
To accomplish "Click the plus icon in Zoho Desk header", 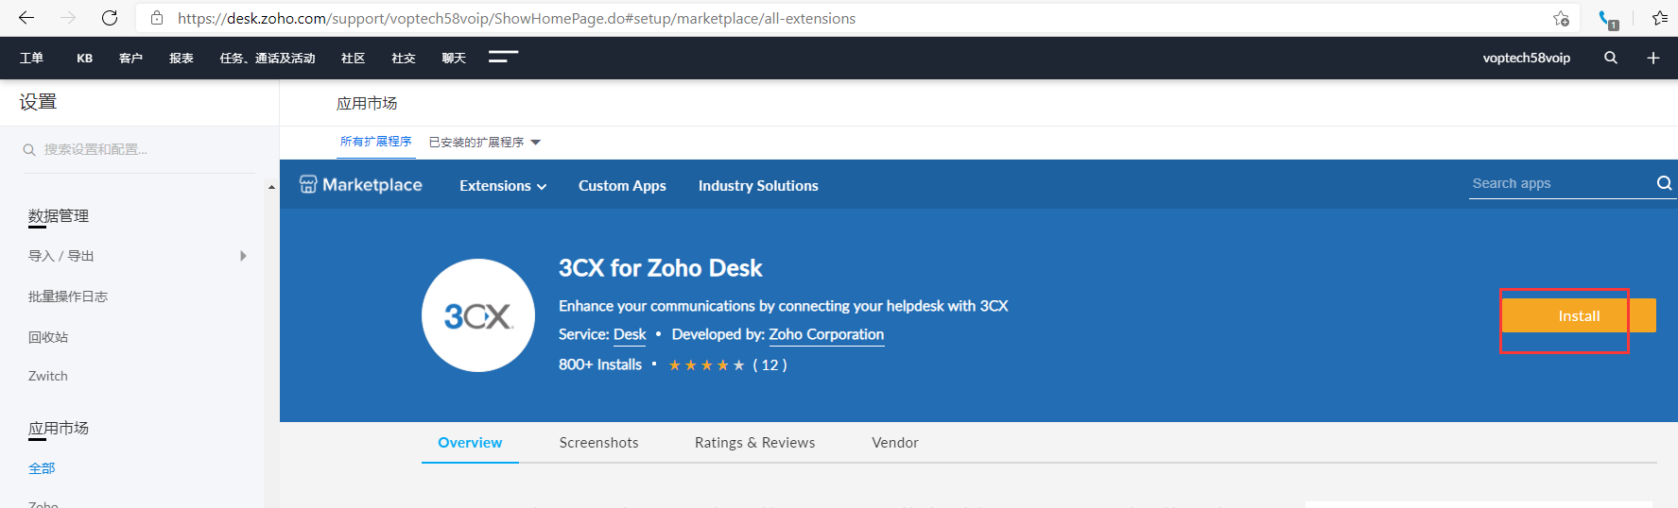I will (1653, 58).
